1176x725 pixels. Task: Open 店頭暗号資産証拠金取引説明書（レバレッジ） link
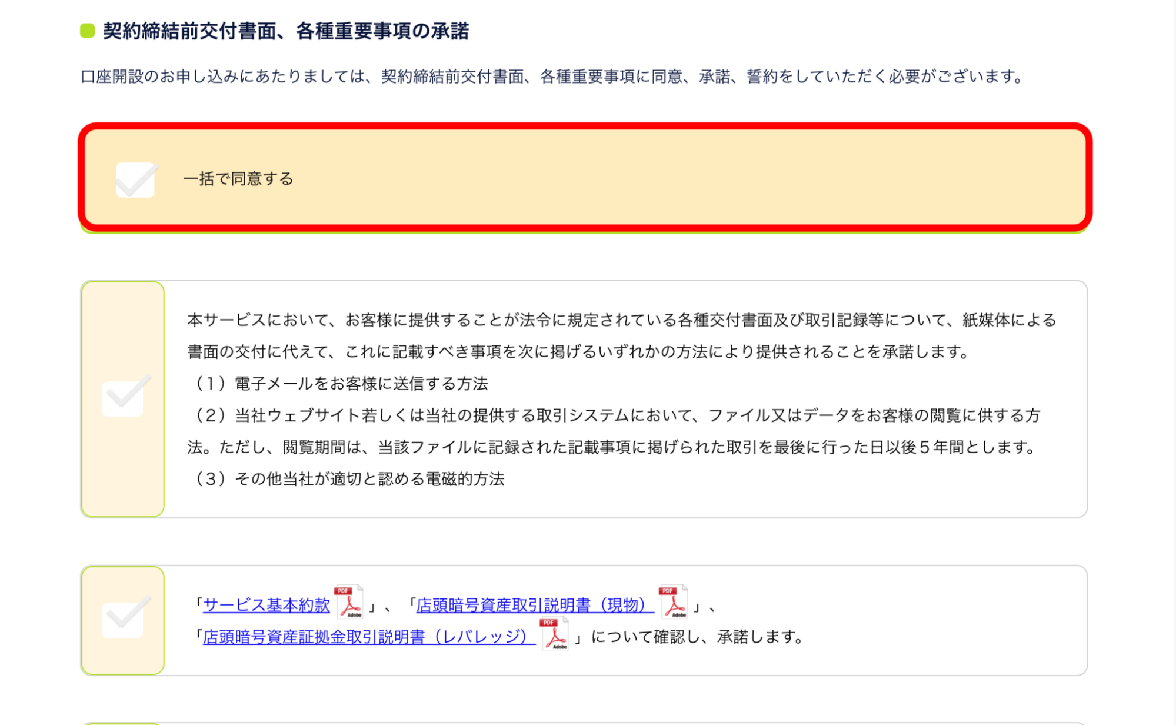point(369,637)
